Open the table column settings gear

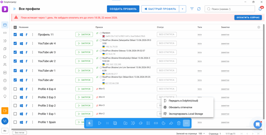259,27
